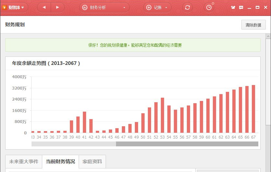Click the green healthy-plan message banner
This screenshot has height=172, width=271.
133,45
